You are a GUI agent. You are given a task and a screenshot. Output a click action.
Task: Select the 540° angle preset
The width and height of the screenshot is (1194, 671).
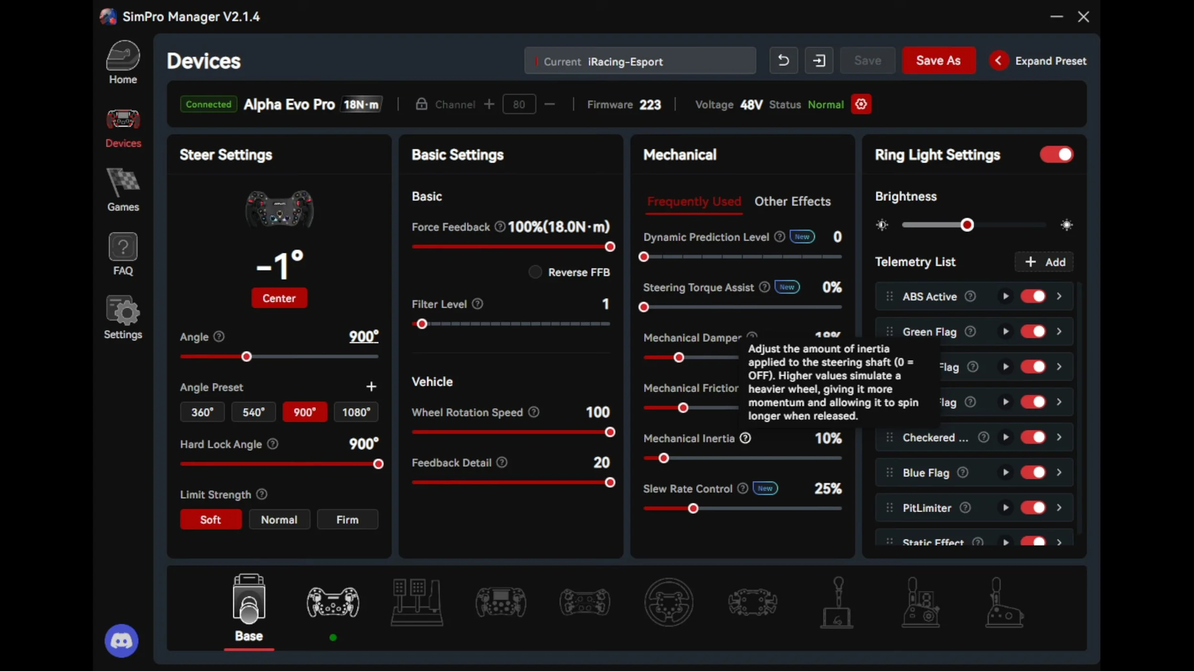(254, 412)
